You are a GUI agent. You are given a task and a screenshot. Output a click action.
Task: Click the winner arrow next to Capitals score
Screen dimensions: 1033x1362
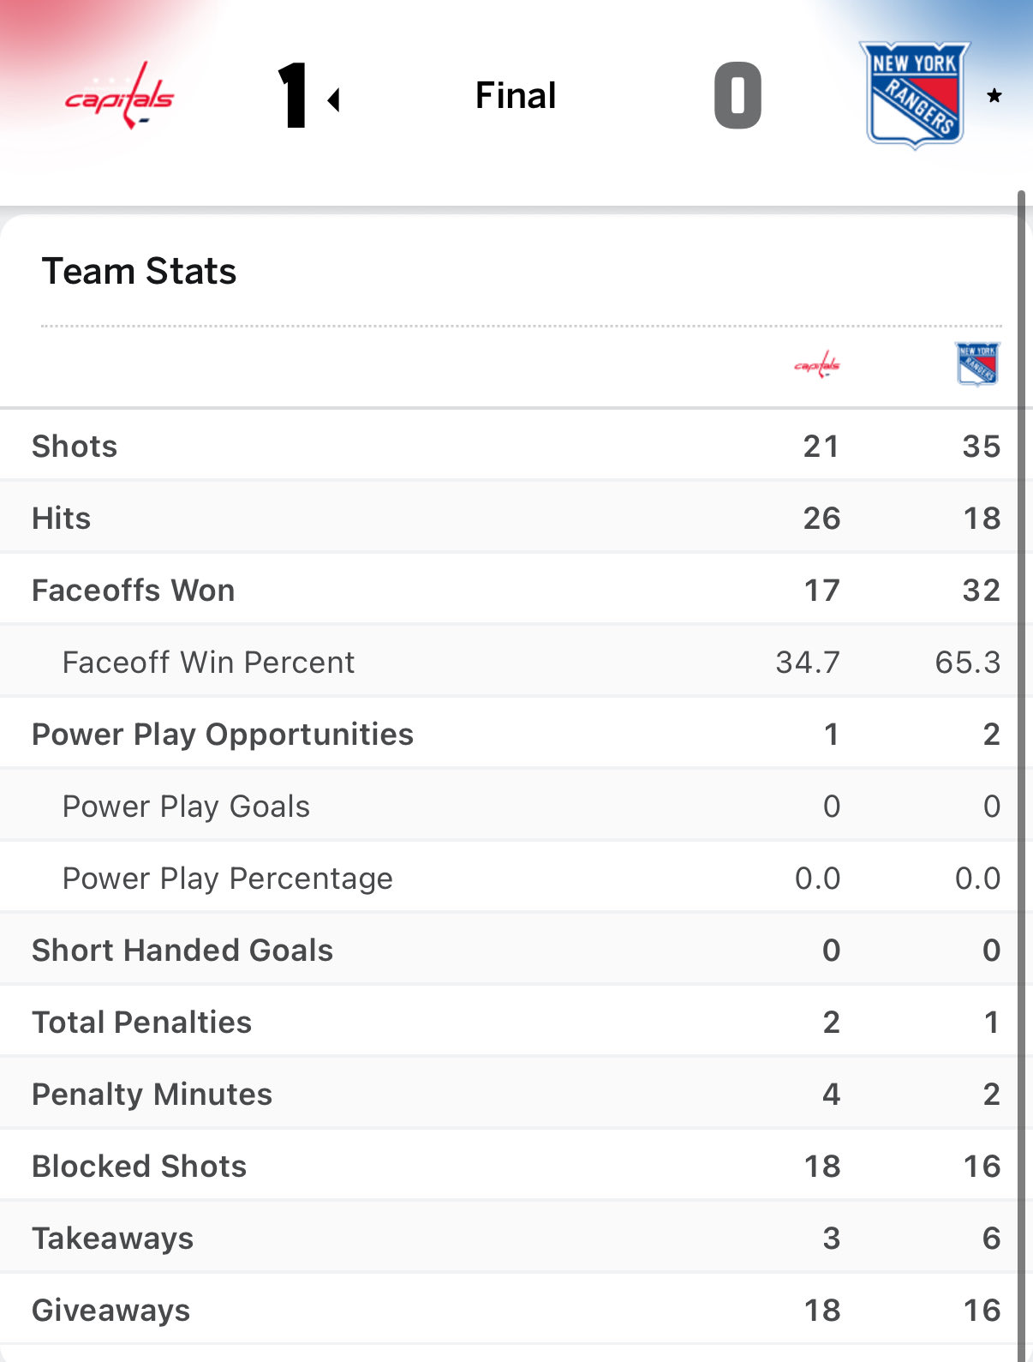pos(334,100)
